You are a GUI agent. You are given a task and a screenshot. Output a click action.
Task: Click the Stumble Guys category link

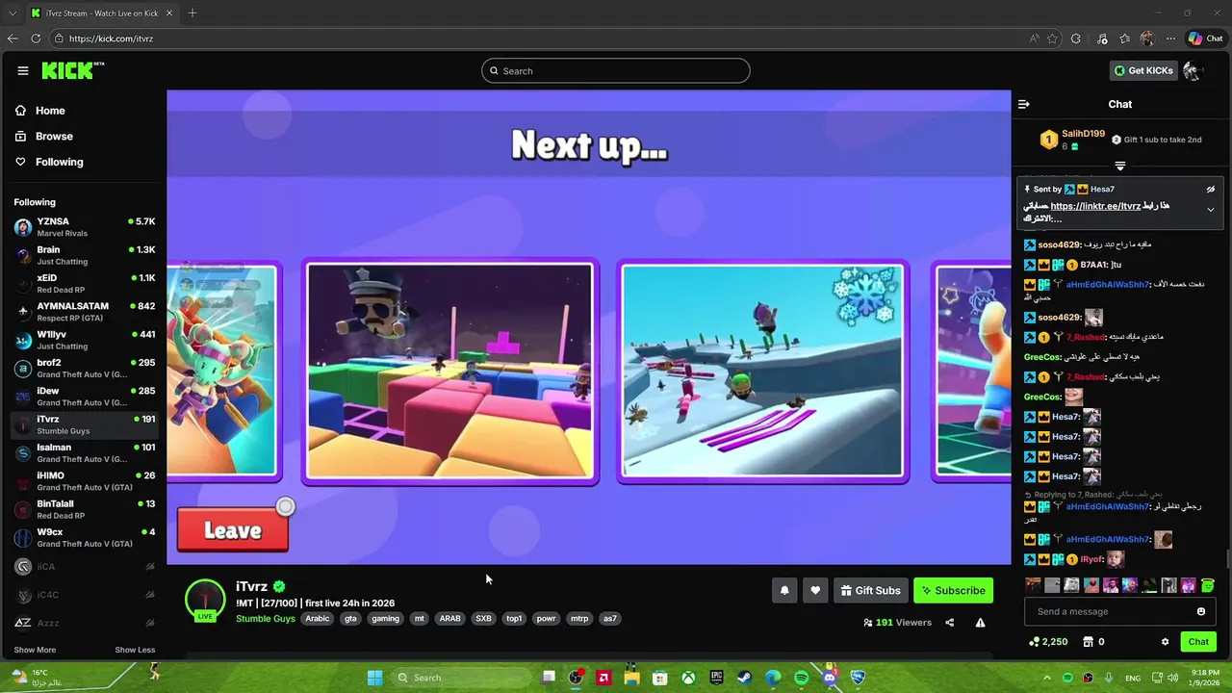(x=266, y=619)
